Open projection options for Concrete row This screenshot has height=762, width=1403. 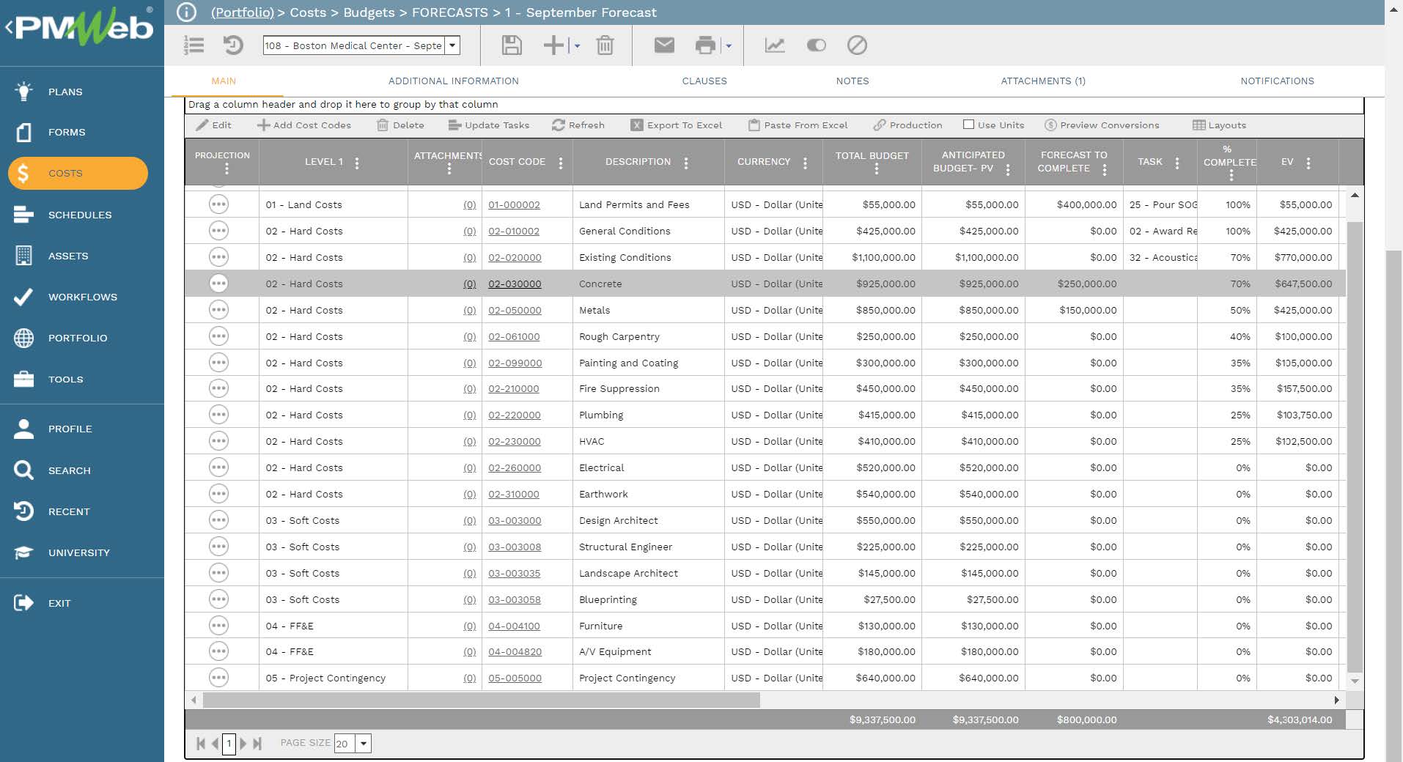coord(218,284)
